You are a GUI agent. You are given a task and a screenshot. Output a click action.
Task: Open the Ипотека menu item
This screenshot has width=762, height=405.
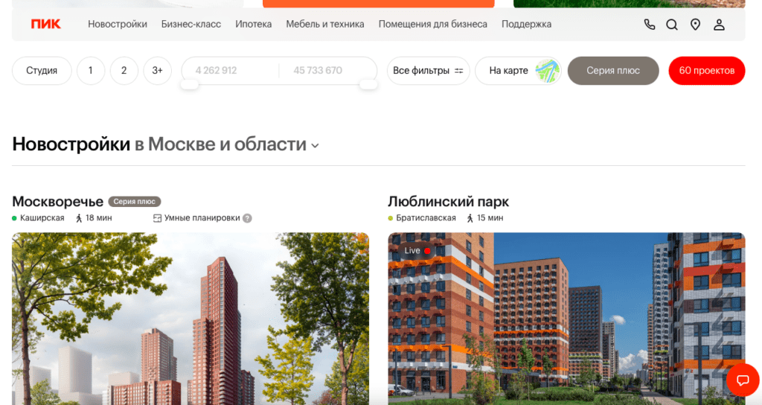click(253, 24)
